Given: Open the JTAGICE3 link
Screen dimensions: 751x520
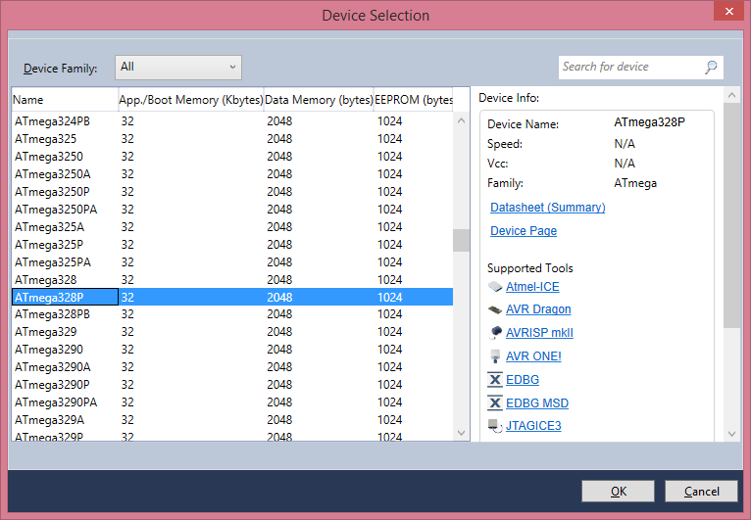Looking at the screenshot, I should coord(533,426).
